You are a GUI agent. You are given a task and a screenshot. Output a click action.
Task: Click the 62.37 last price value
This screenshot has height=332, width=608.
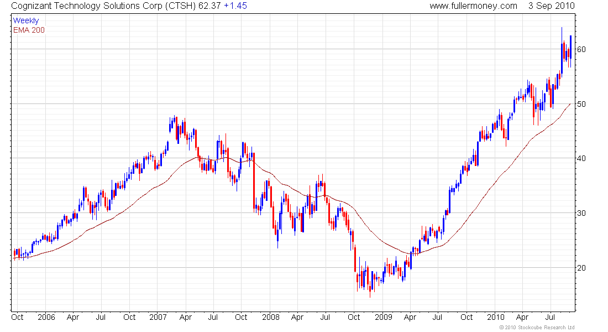tap(209, 6)
